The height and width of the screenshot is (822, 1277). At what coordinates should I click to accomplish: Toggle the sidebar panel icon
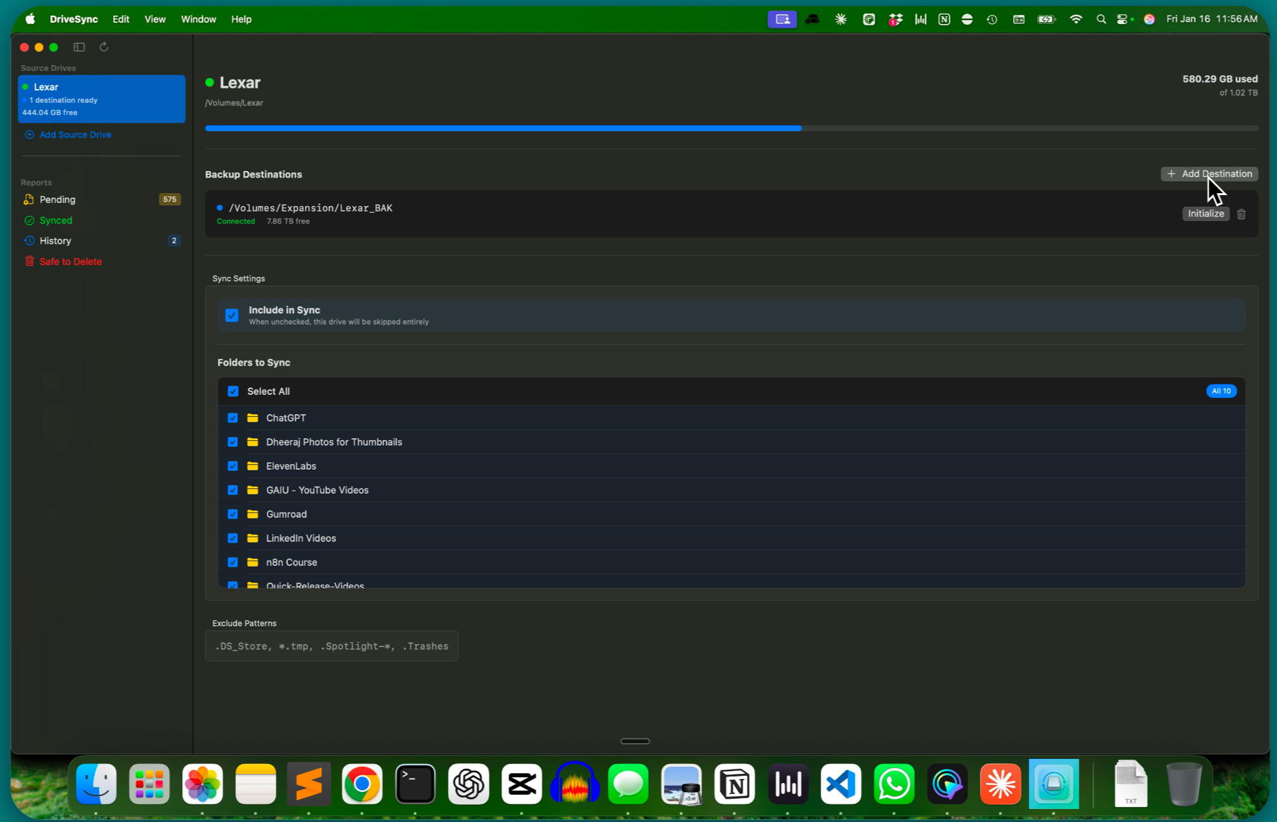[79, 47]
